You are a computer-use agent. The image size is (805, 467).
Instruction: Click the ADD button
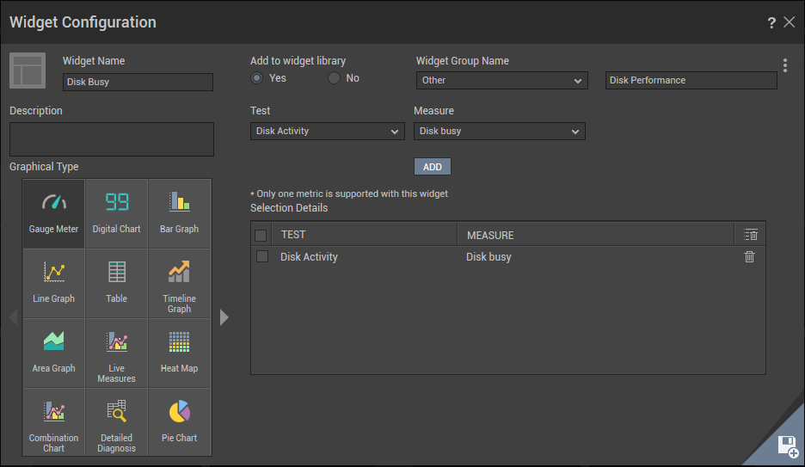coord(433,167)
